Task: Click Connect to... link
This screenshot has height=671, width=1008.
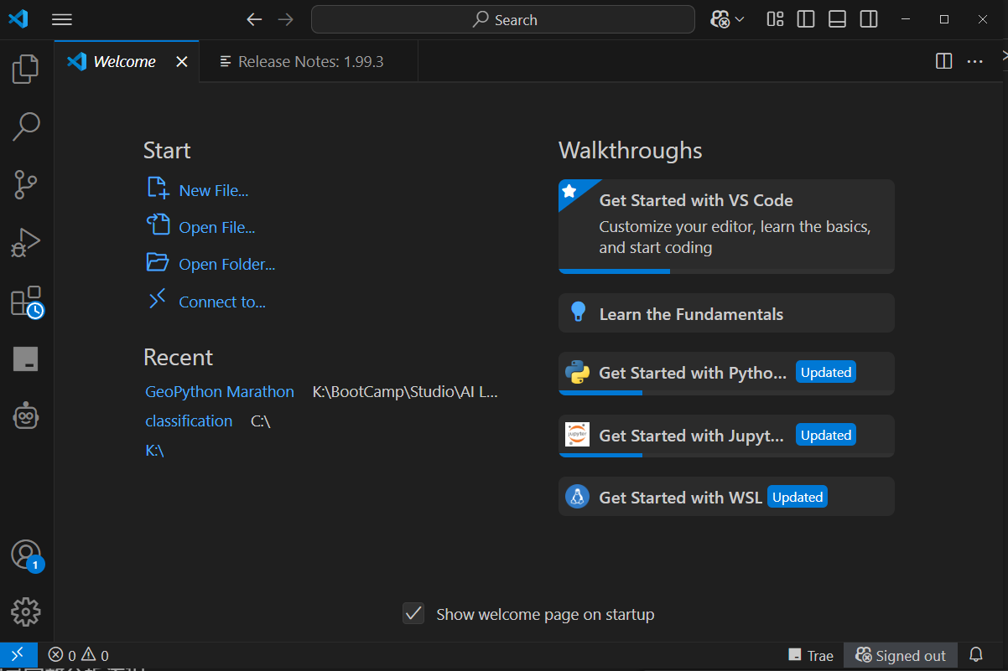Action: [x=222, y=302]
